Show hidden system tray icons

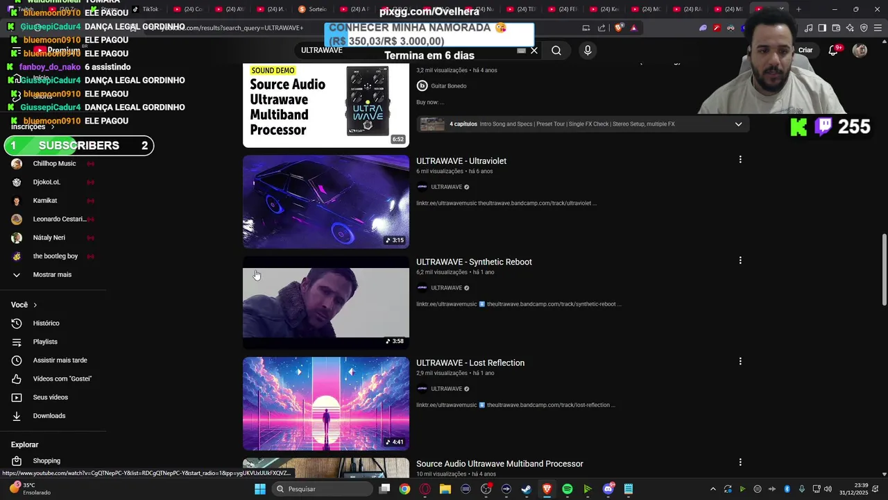point(712,489)
